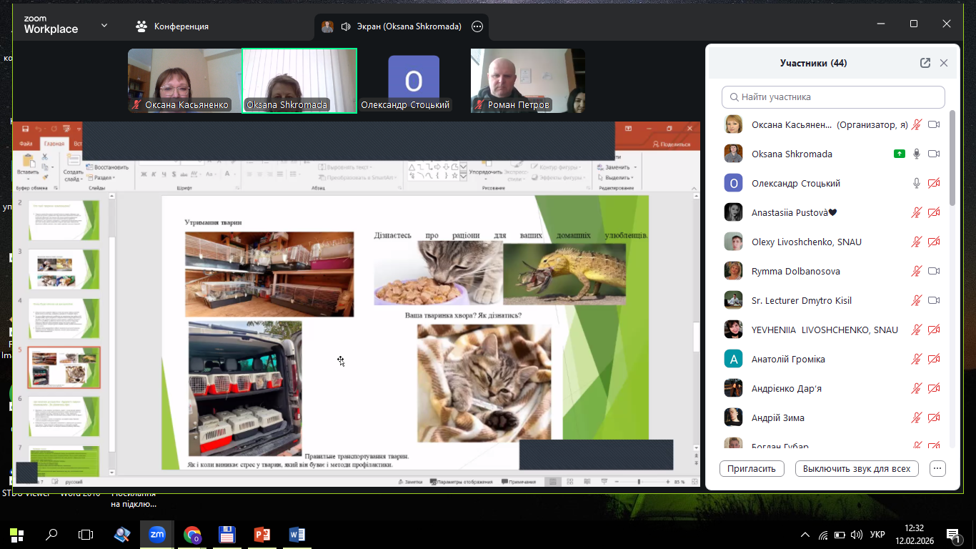Open screen share more options ellipsis
Screen dimensions: 976x549
(x=477, y=26)
